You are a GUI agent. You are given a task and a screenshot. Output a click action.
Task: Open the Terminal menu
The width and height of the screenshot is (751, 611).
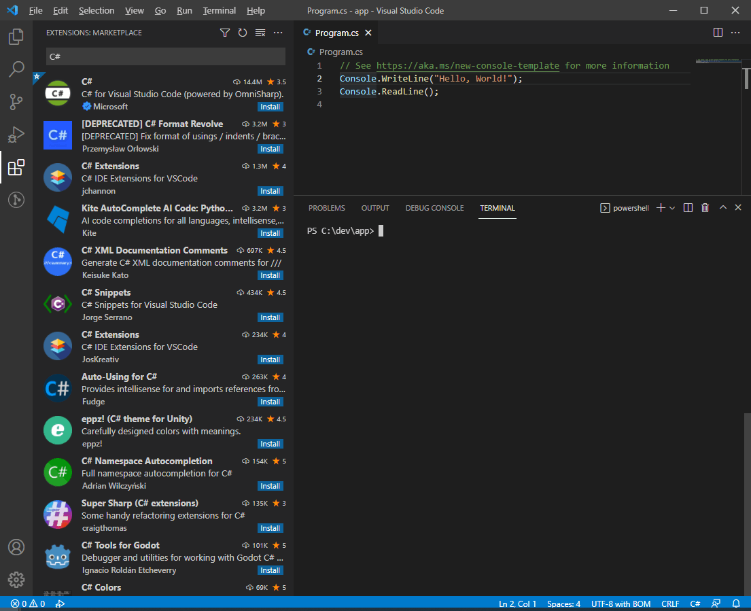point(219,11)
